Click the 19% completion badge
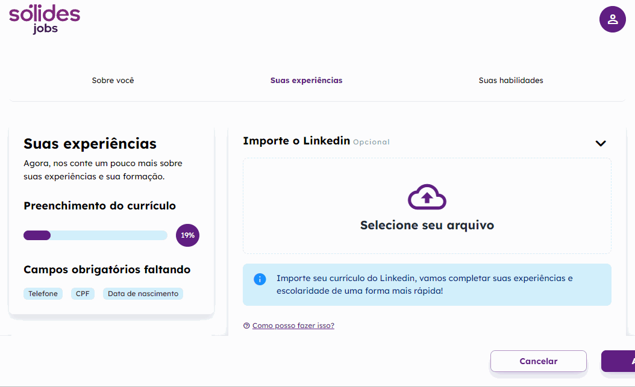This screenshot has height=387, width=635. pyautogui.click(x=187, y=235)
